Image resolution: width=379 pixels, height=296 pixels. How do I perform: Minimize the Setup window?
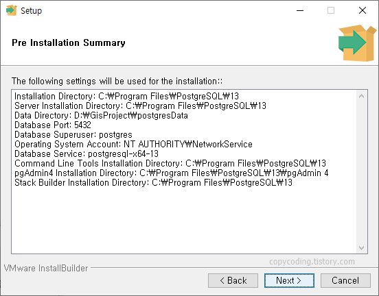click(x=300, y=10)
